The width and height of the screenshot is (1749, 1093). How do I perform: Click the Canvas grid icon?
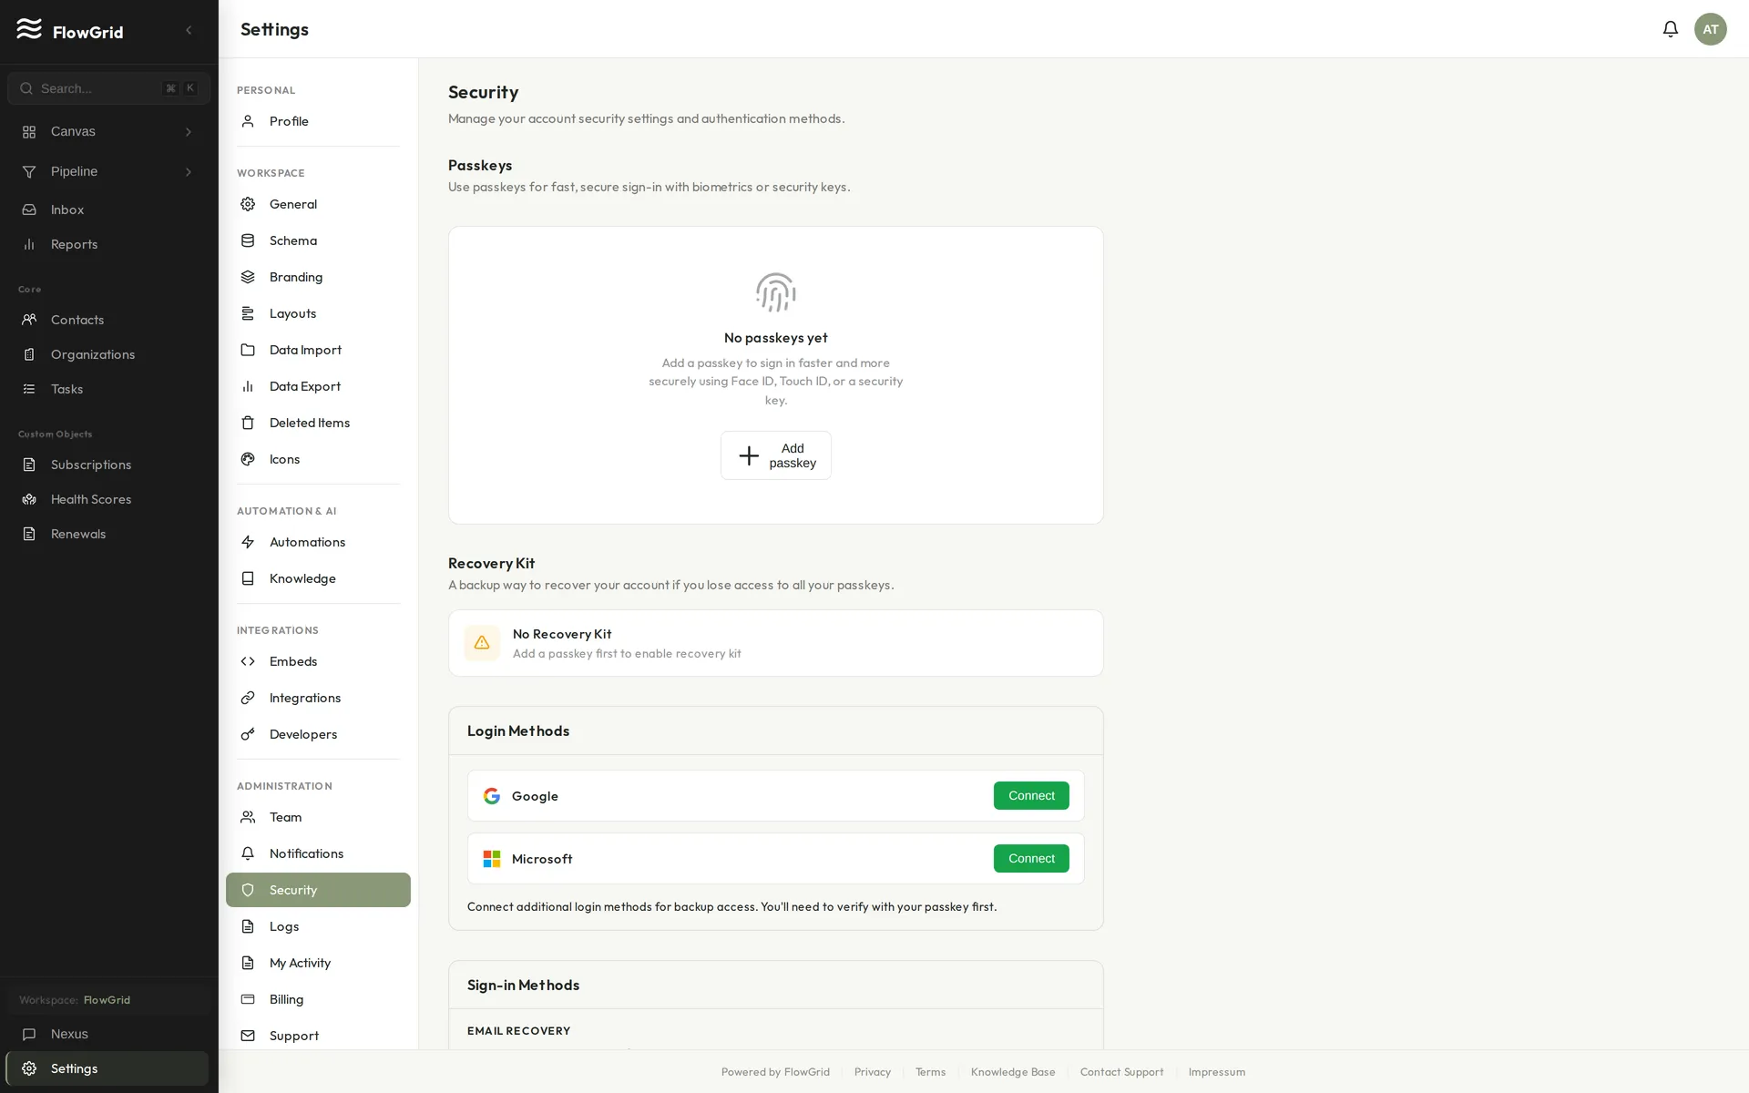tap(29, 132)
